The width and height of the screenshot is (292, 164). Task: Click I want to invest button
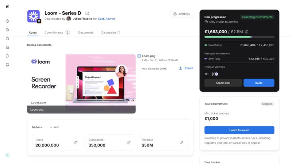(239, 130)
